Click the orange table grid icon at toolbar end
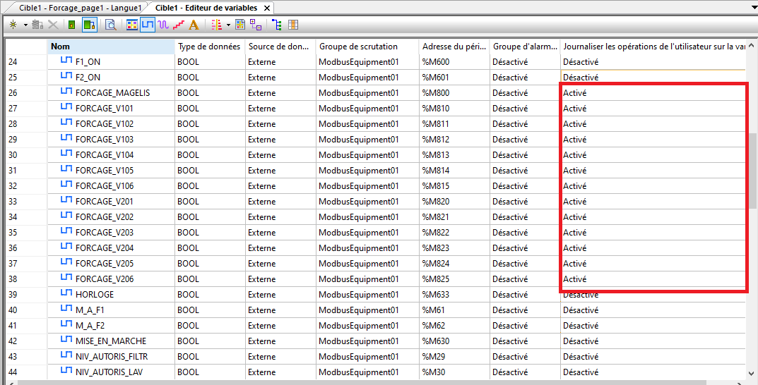 coord(292,25)
